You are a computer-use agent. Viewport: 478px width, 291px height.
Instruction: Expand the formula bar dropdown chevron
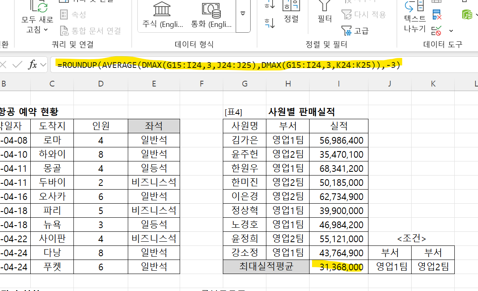(43, 65)
